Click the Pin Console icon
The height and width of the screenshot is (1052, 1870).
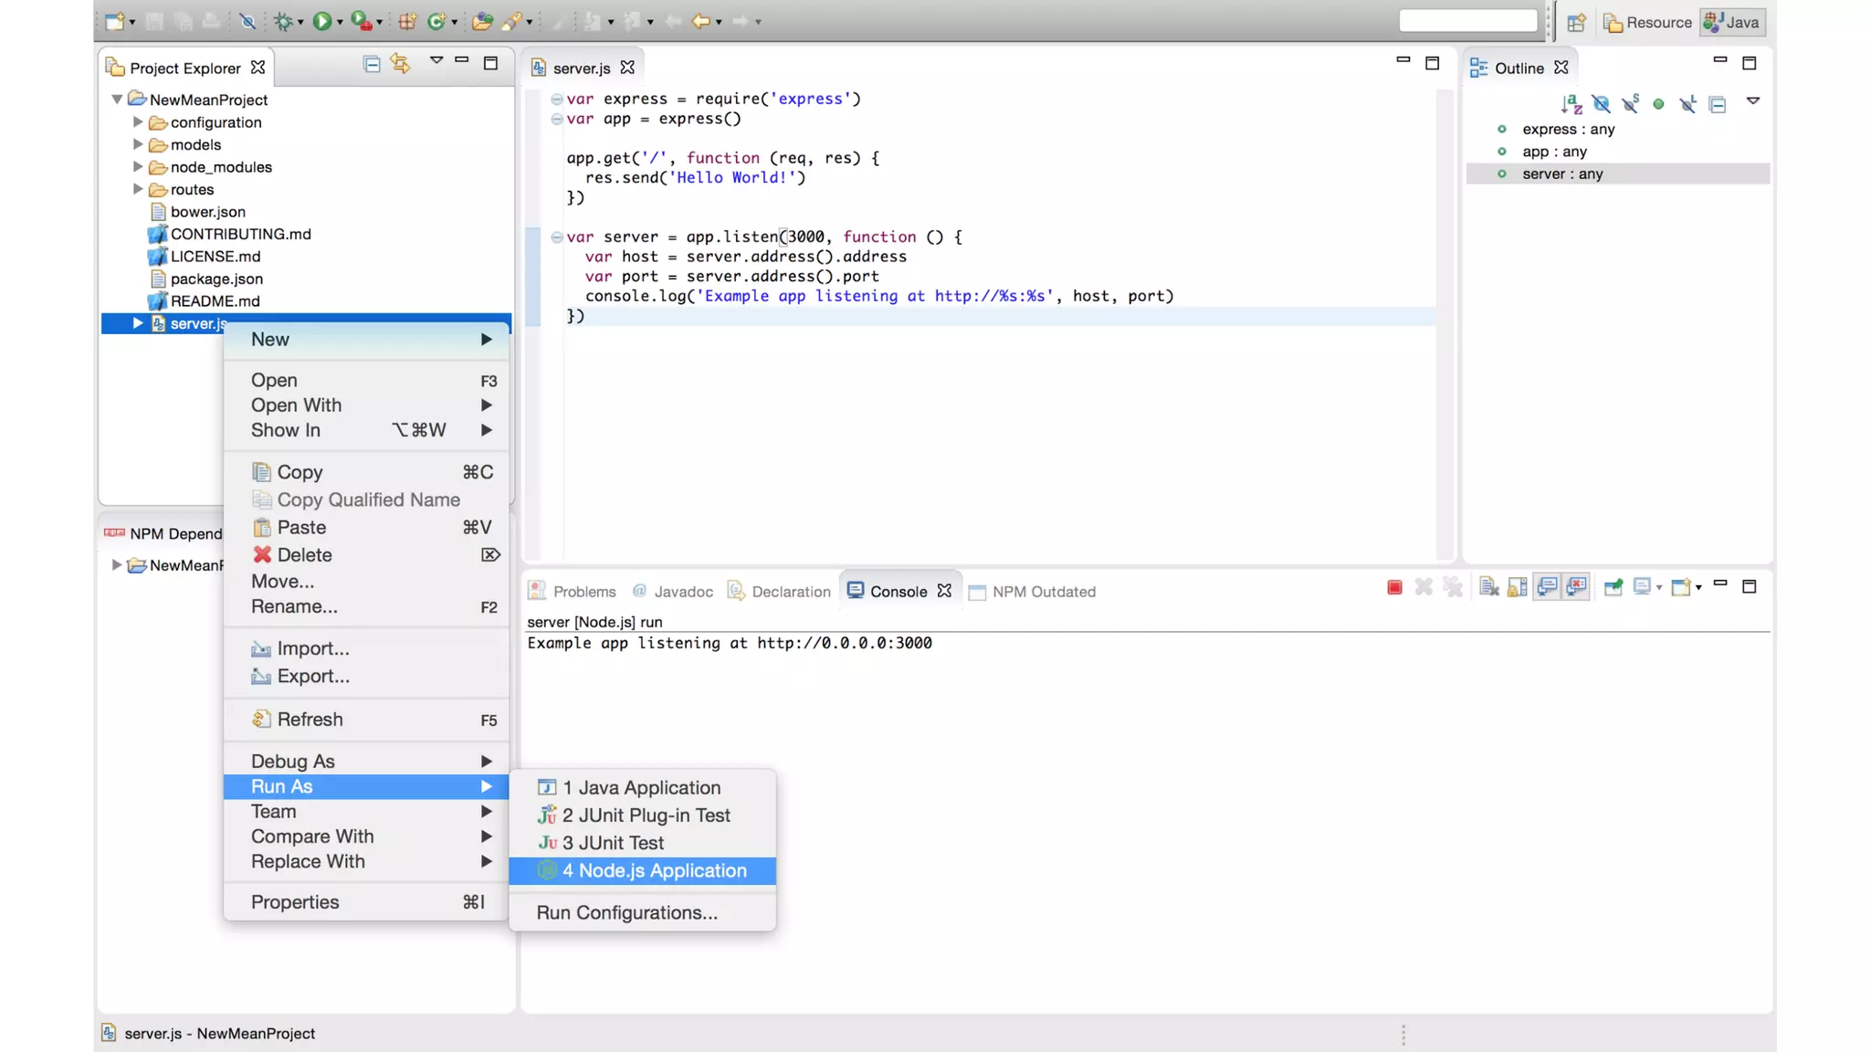click(1613, 587)
